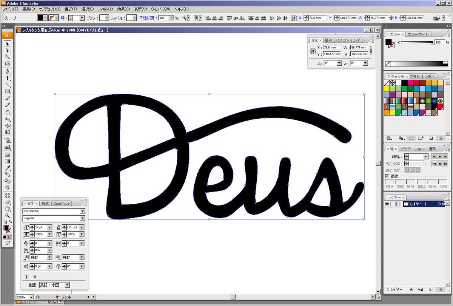
Task: Toggle visibility eye of レイヤー 1
Action: [387, 204]
